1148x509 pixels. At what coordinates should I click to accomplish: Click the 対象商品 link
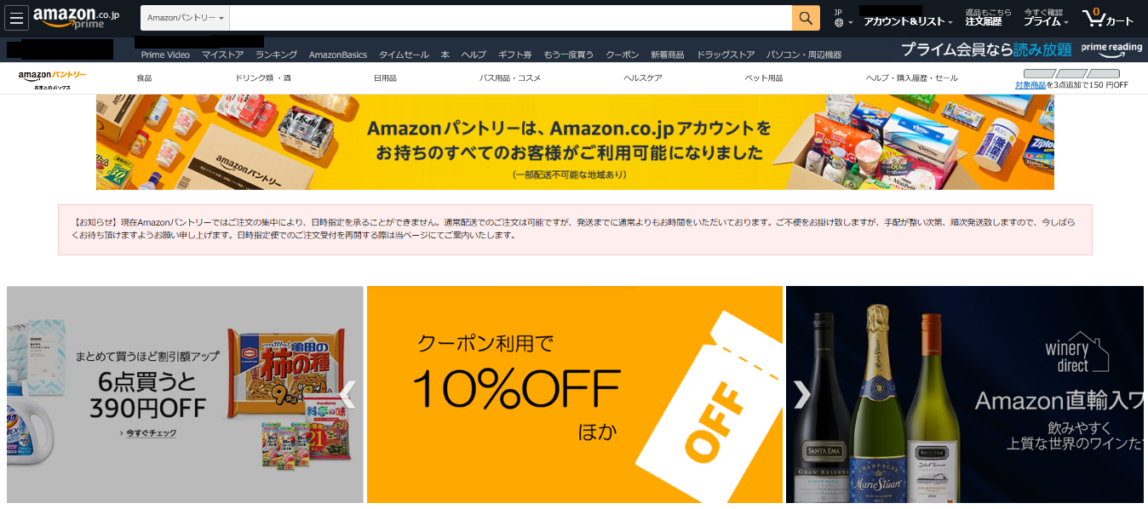(x=1030, y=85)
